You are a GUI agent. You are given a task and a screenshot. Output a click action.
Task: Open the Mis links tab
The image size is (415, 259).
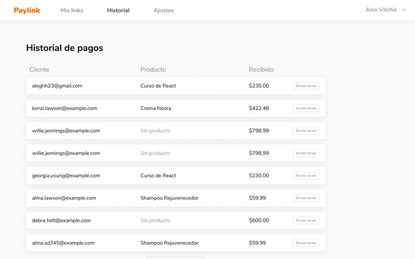(72, 10)
